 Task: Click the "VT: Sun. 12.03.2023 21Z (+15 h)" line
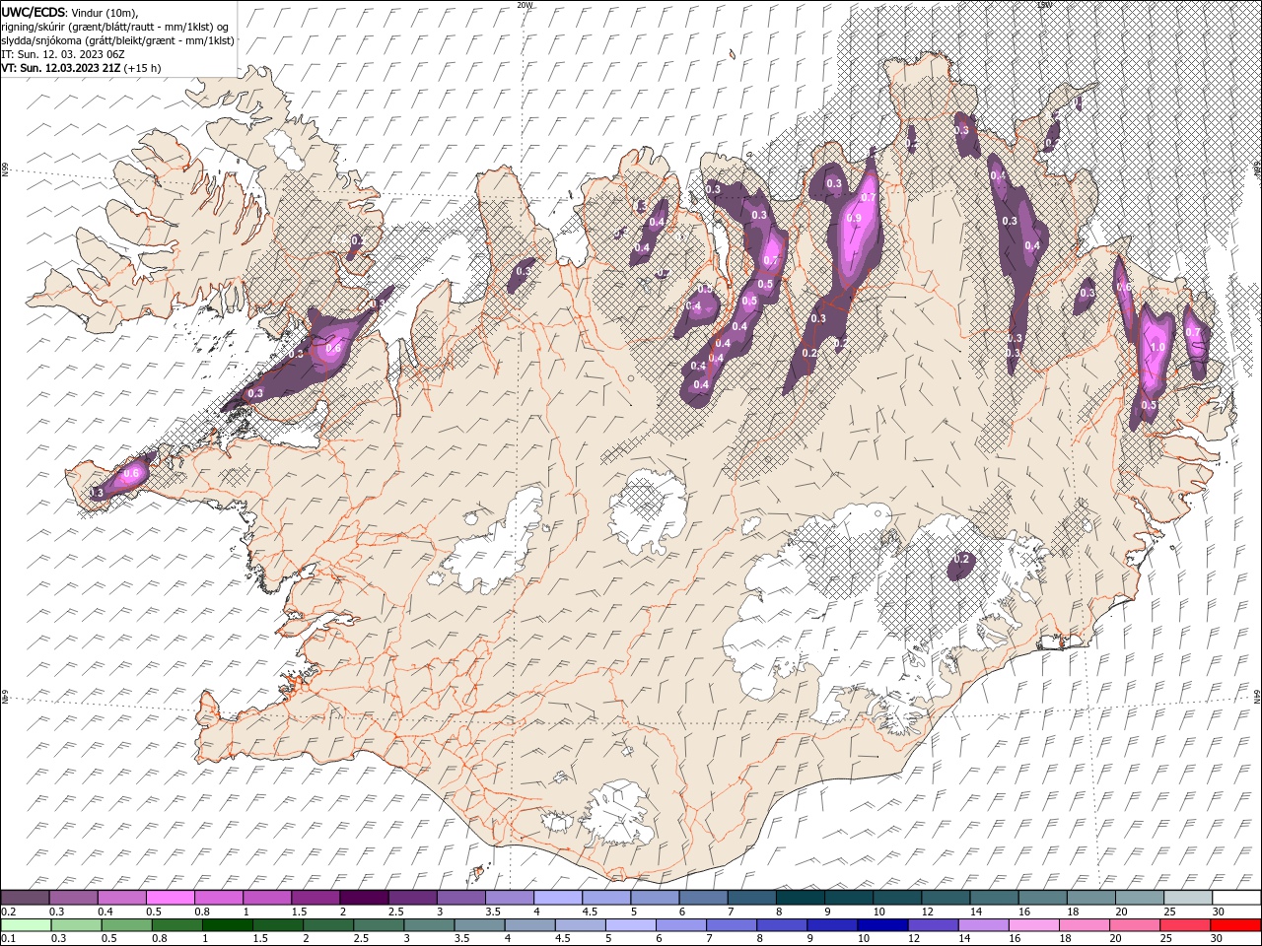point(82,68)
